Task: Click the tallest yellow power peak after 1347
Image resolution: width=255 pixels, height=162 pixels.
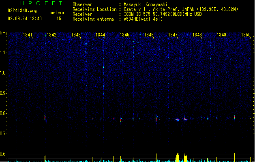Action: [178, 157]
